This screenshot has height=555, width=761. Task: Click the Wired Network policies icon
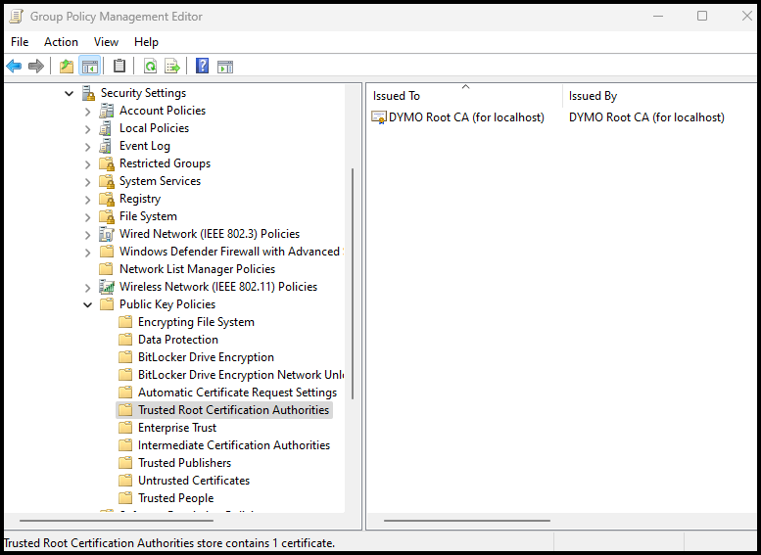tap(107, 234)
